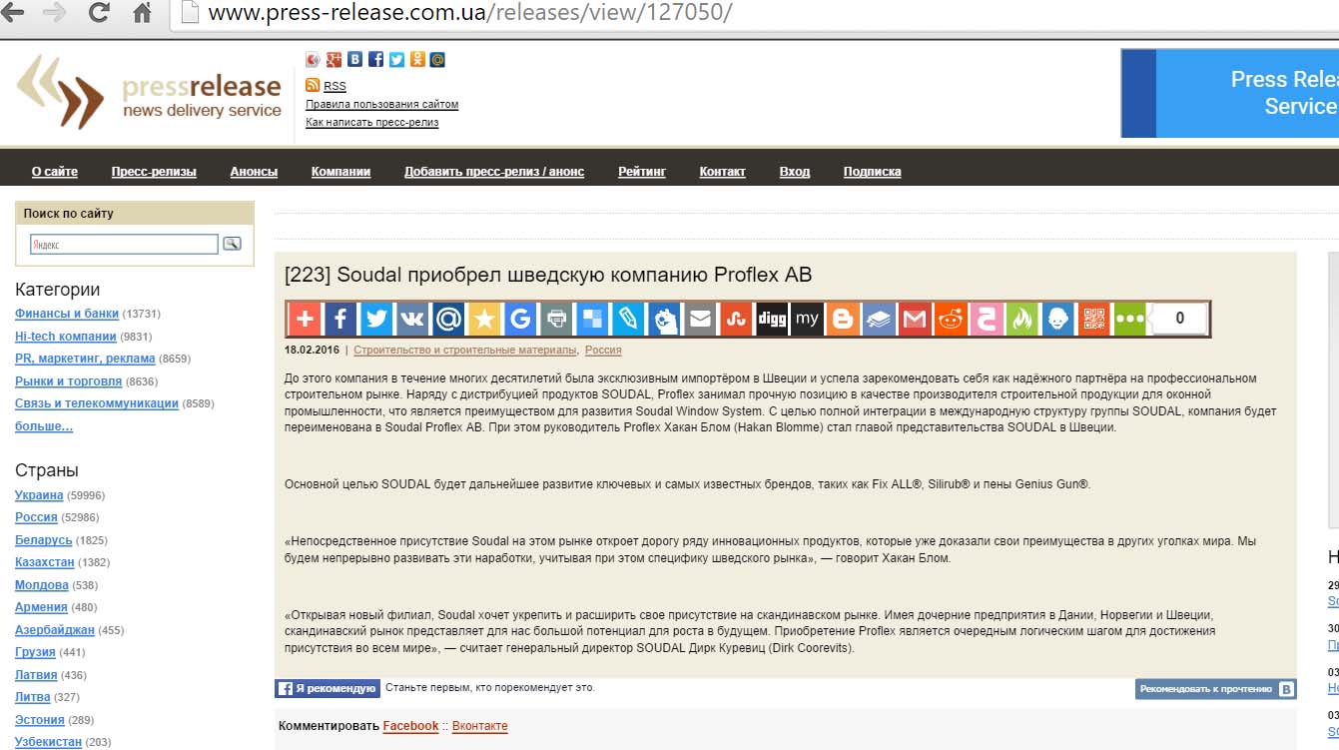This screenshot has width=1339, height=750.
Task: Open the "Компании" menu item
Action: click(x=340, y=172)
